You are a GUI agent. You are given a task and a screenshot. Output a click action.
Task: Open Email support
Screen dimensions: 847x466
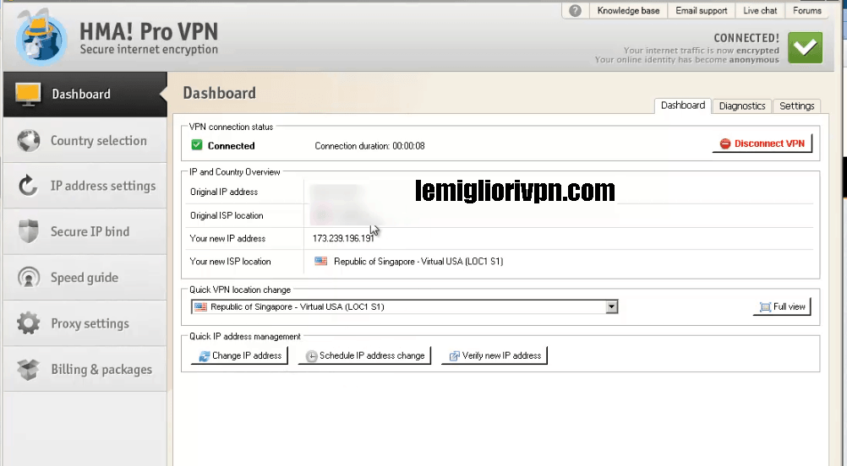pos(701,10)
